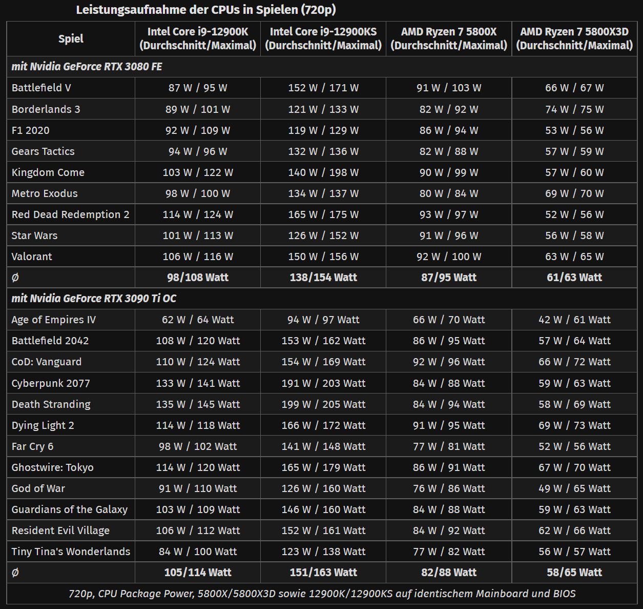Image resolution: width=643 pixels, height=609 pixels.
Task: Click the 'Spiel' column header
Action: coord(71,38)
